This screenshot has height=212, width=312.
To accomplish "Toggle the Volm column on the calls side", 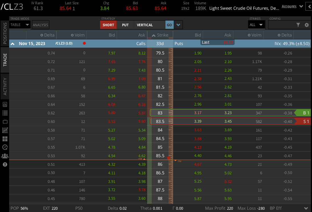I will pyautogui.click(x=73, y=35).
